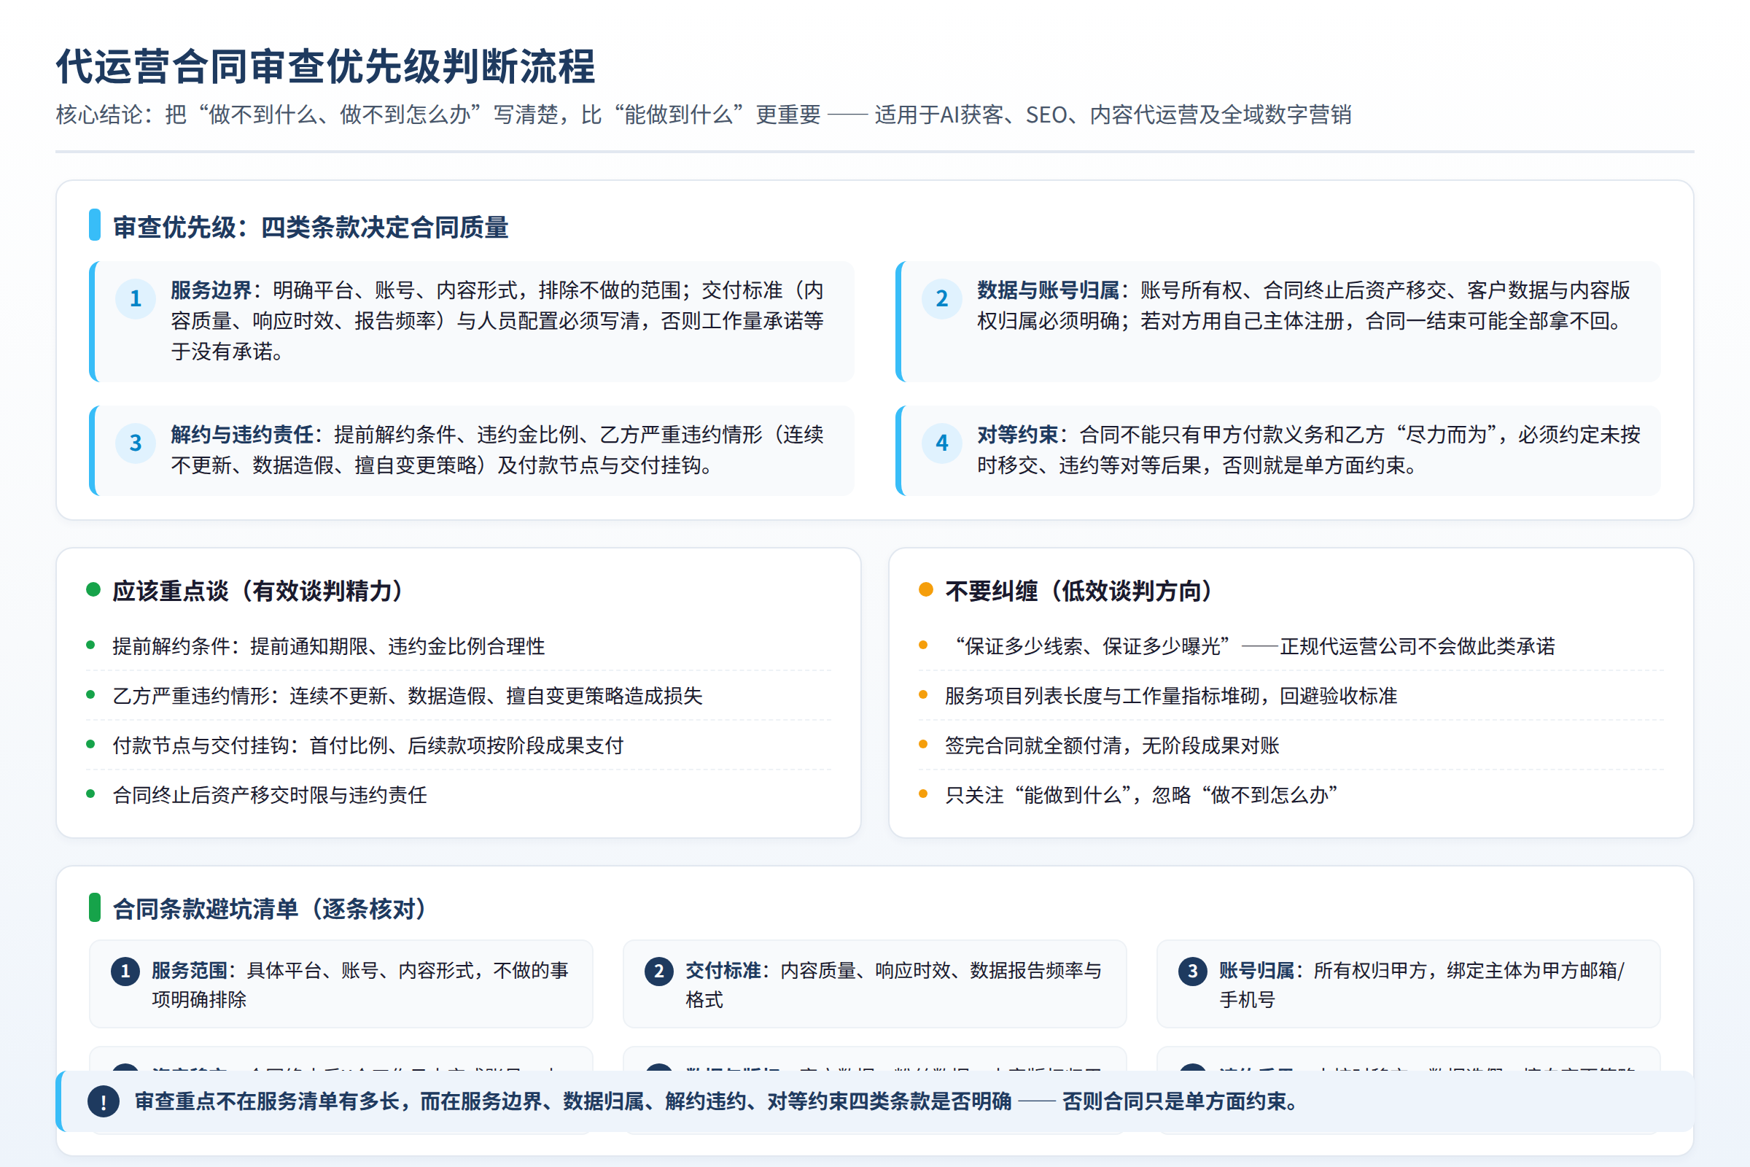Image resolution: width=1750 pixels, height=1167 pixels.
Task: Click the heading 合同条款避坑清单（逐条核对）
Action: click(272, 909)
